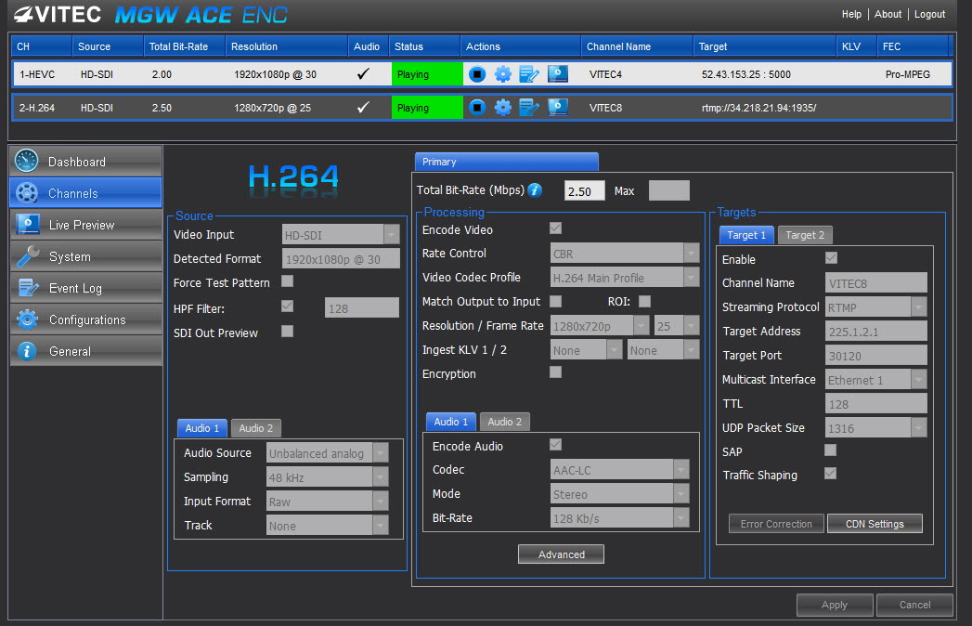The width and height of the screenshot is (972, 626).
Task: Enable Encryption checkbox
Action: click(555, 372)
